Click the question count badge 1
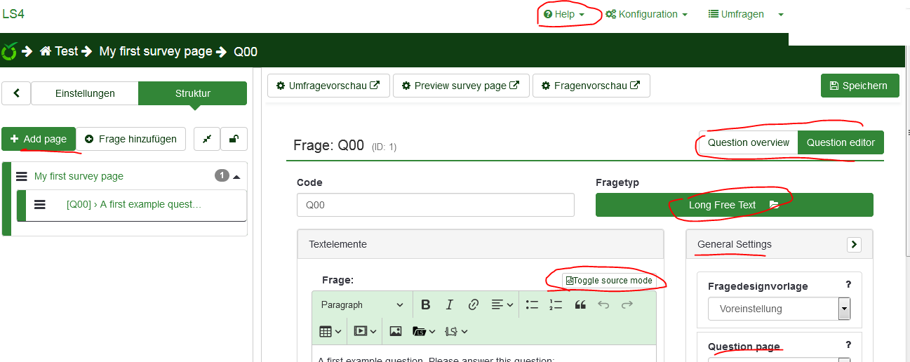The width and height of the screenshot is (910, 362). [222, 175]
